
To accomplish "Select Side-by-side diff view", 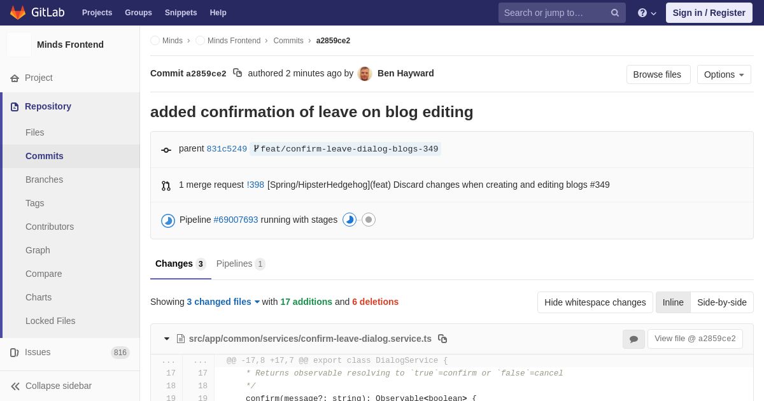I will click(722, 302).
